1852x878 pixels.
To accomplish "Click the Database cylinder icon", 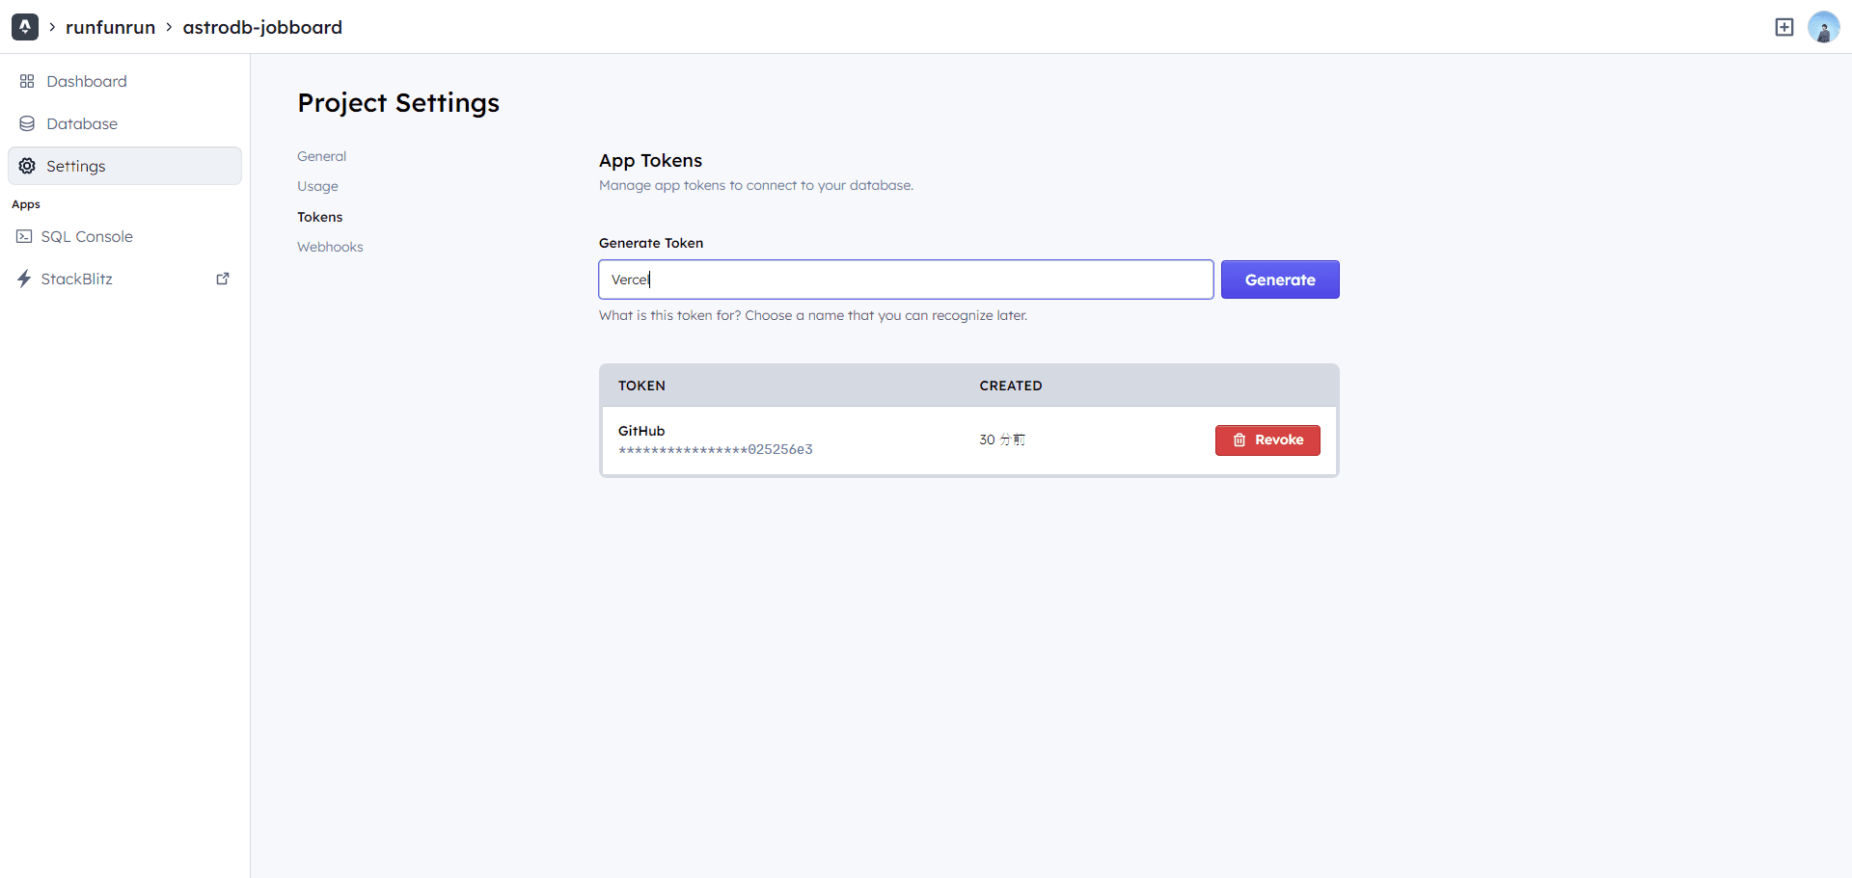I will (x=27, y=123).
